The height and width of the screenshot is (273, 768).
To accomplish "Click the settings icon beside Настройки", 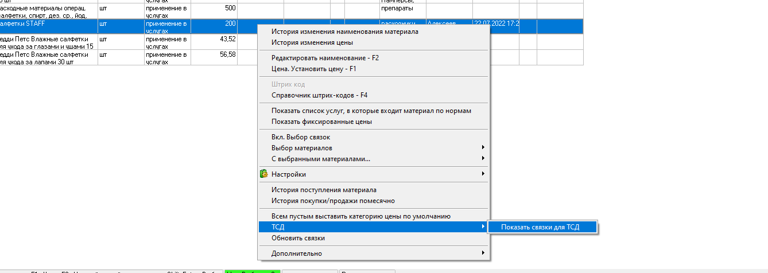I will pyautogui.click(x=264, y=174).
